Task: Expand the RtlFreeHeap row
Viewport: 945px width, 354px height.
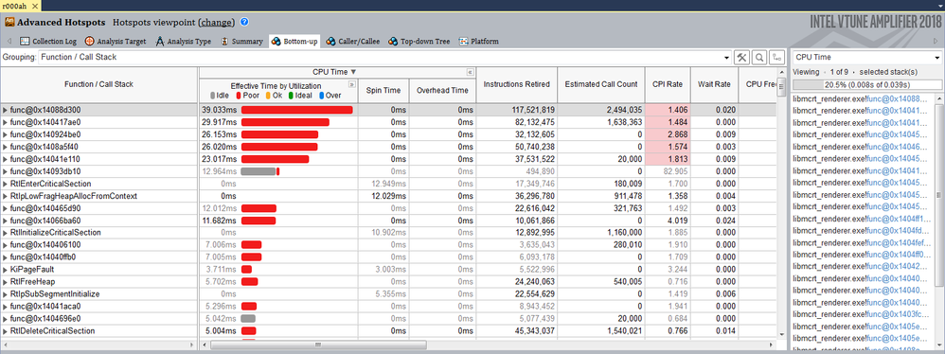Action: point(6,282)
